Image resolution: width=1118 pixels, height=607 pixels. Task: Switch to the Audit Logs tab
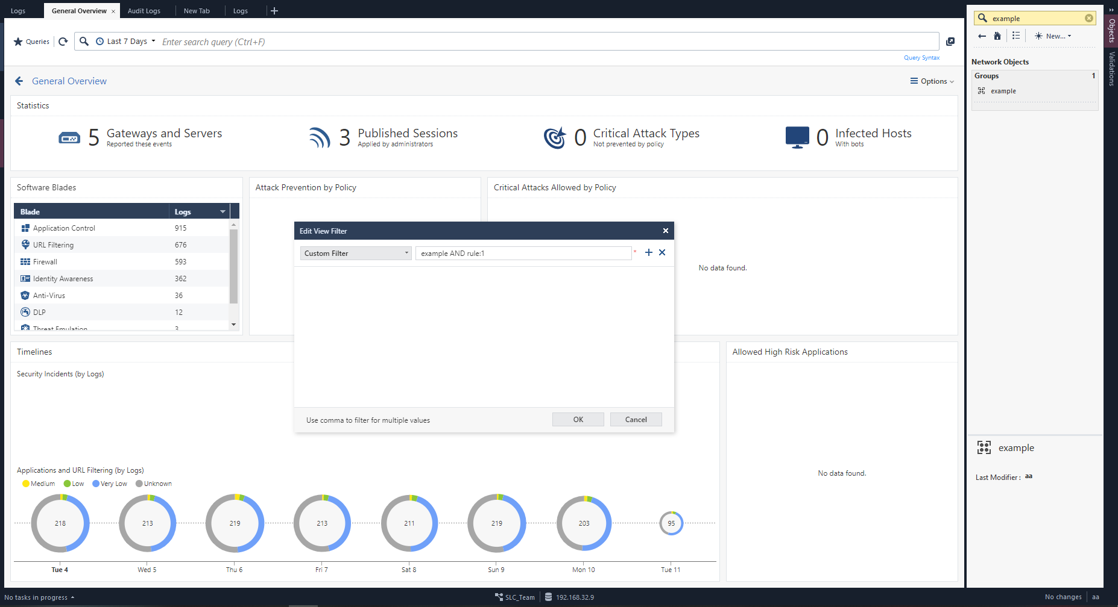[144, 11]
